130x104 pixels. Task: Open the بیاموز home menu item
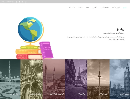[125, 8]
